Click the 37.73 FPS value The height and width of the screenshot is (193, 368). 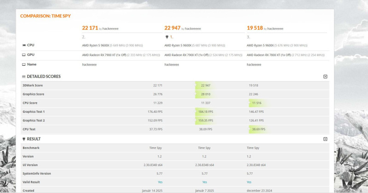pyautogui.click(x=156, y=129)
